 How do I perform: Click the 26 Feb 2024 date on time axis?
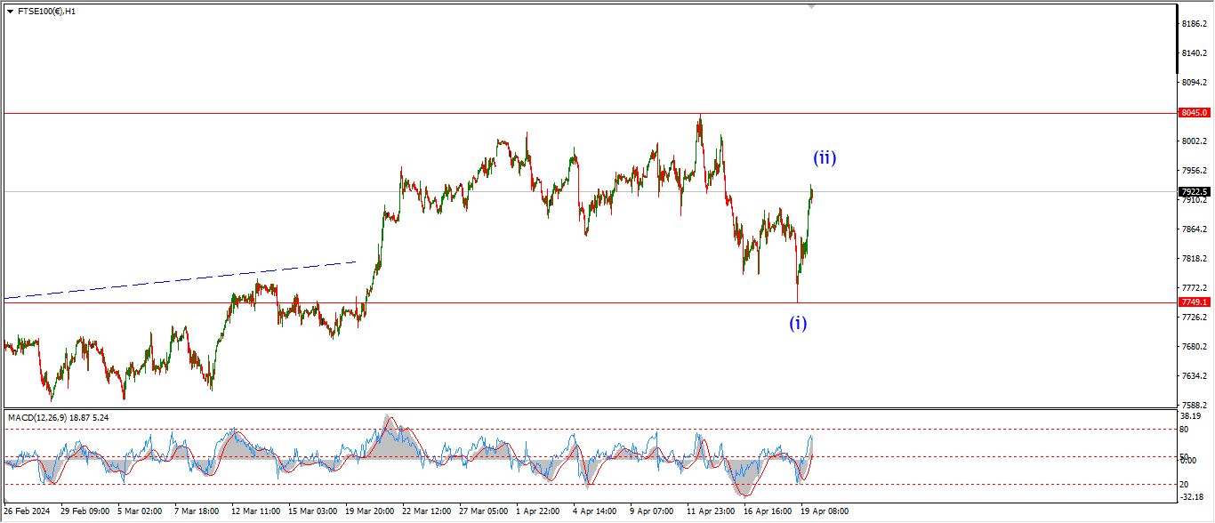click(x=27, y=512)
